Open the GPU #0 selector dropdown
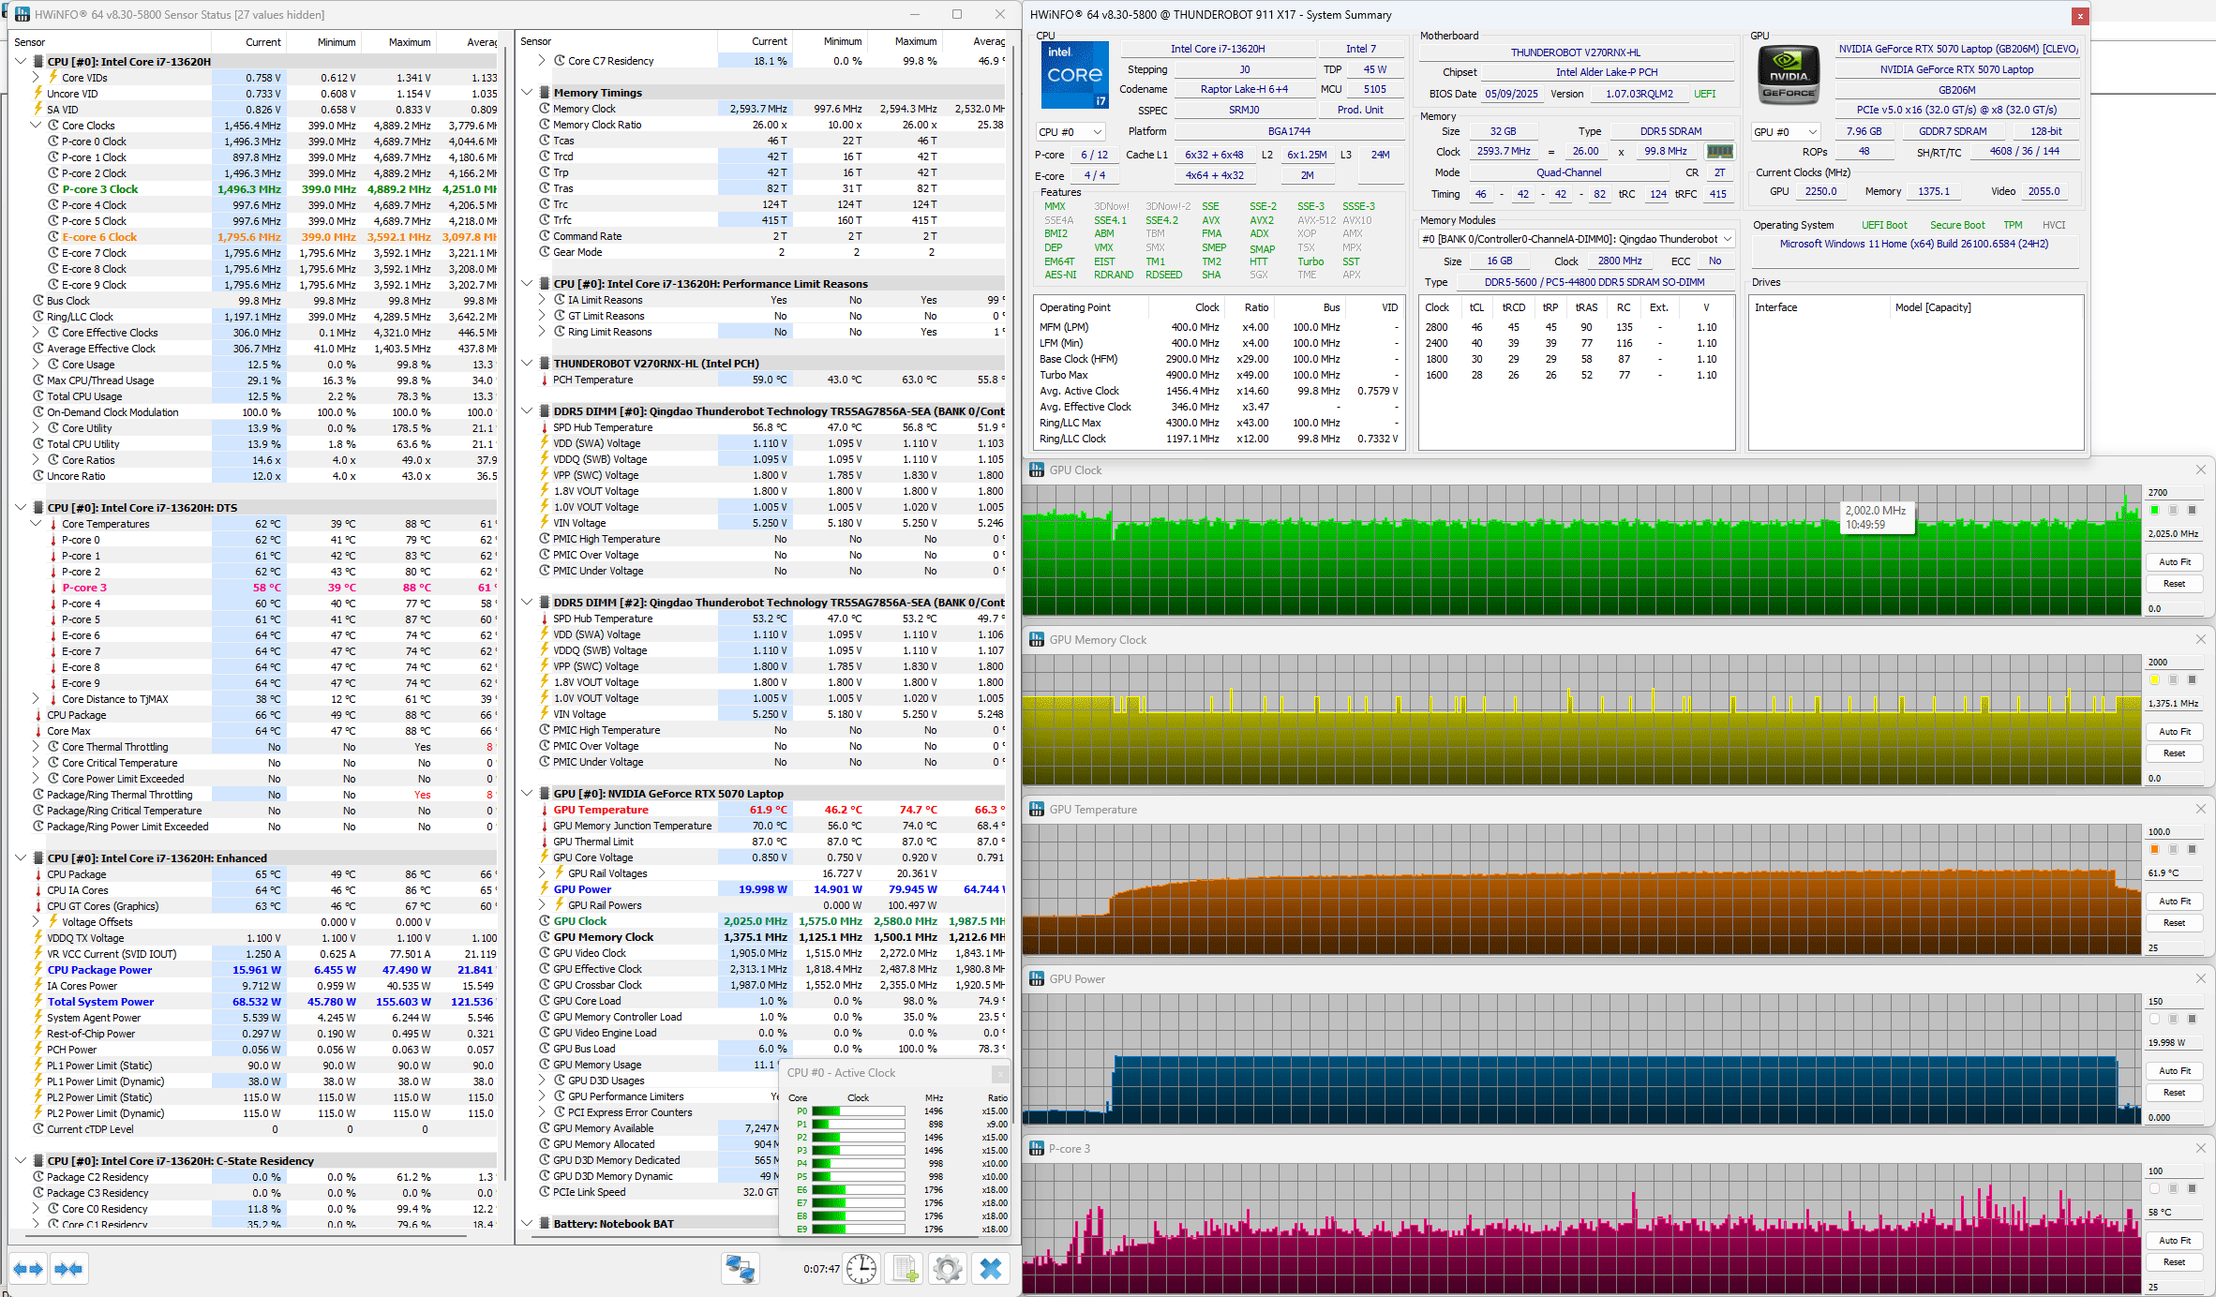The image size is (2216, 1297). tap(1785, 132)
